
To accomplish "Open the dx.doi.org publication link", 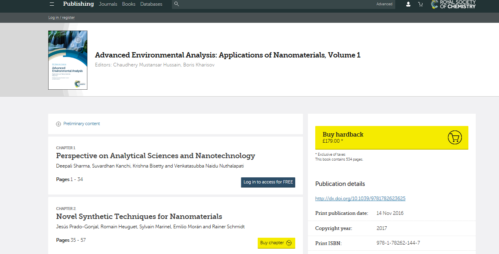I will coord(360,199).
